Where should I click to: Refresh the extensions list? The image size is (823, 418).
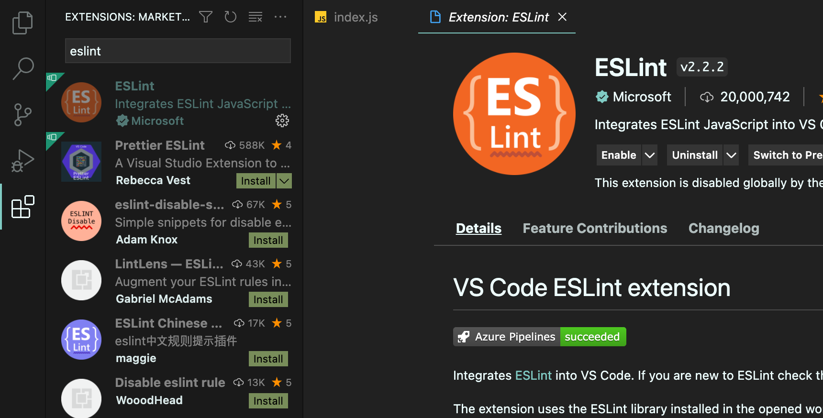231,17
